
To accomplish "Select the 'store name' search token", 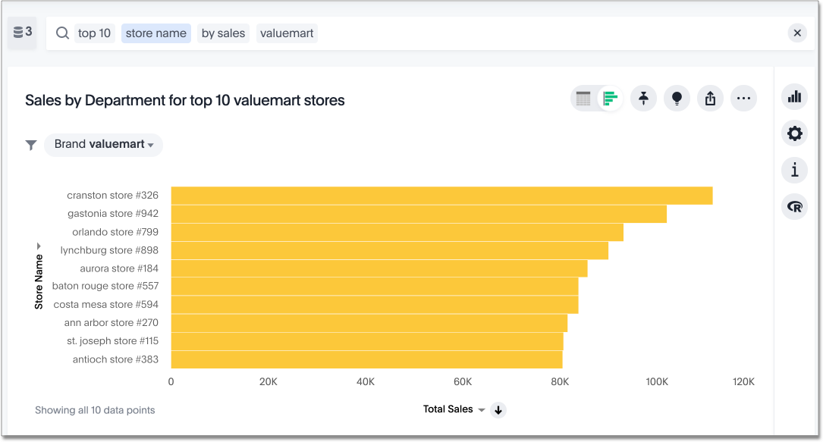I will [155, 33].
